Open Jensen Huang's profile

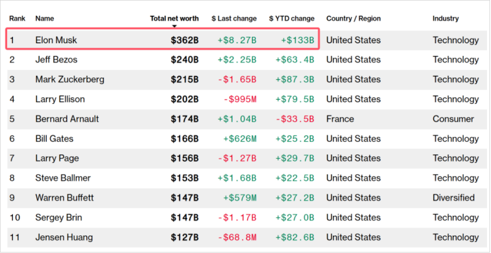(x=64, y=238)
